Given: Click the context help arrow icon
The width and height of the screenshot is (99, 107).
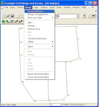Looking at the screenshot, I should 94,16.
